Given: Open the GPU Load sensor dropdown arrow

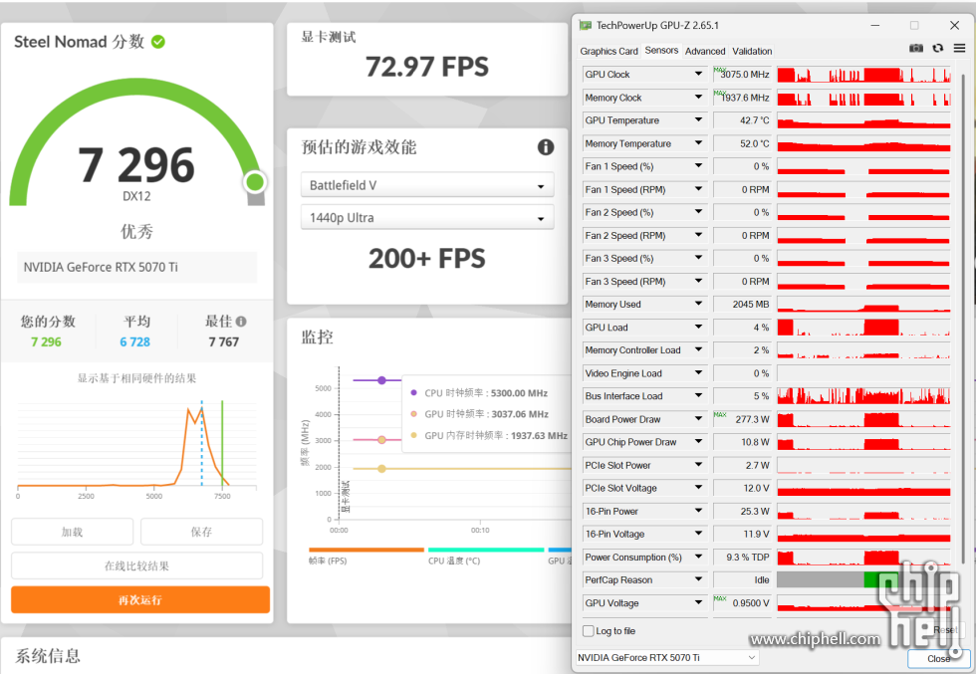Looking at the screenshot, I should pos(698,327).
